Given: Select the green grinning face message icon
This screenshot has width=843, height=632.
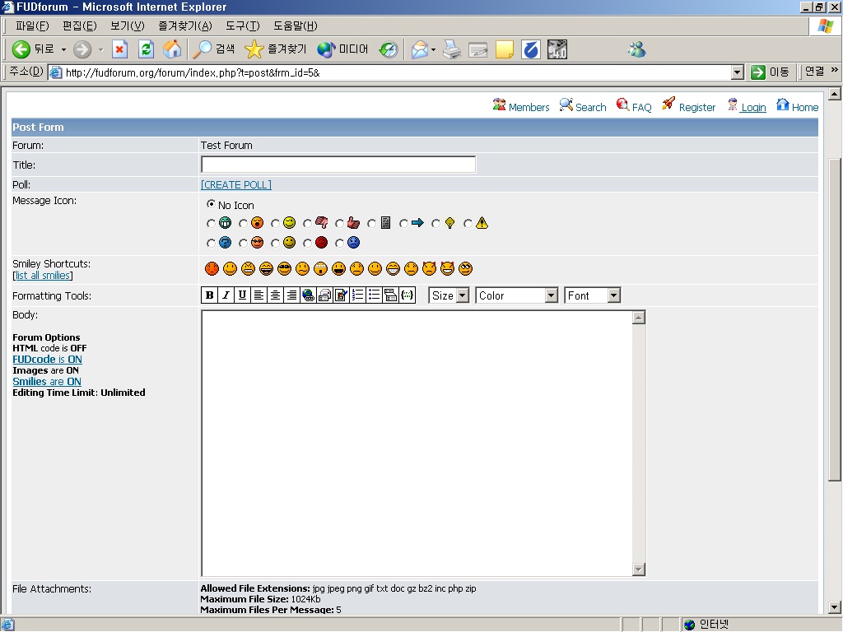Looking at the screenshot, I should click(x=211, y=223).
